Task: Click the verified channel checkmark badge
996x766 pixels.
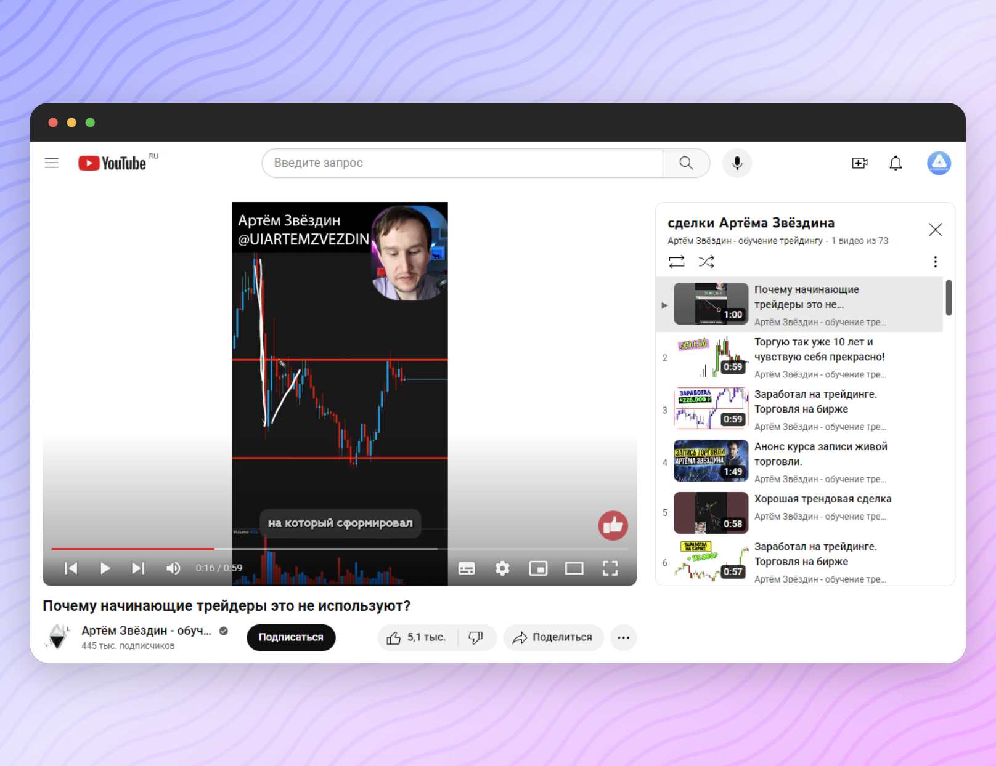Action: (x=224, y=631)
